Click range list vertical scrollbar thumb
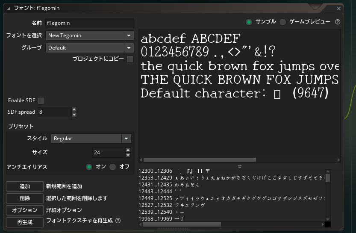 point(328,177)
